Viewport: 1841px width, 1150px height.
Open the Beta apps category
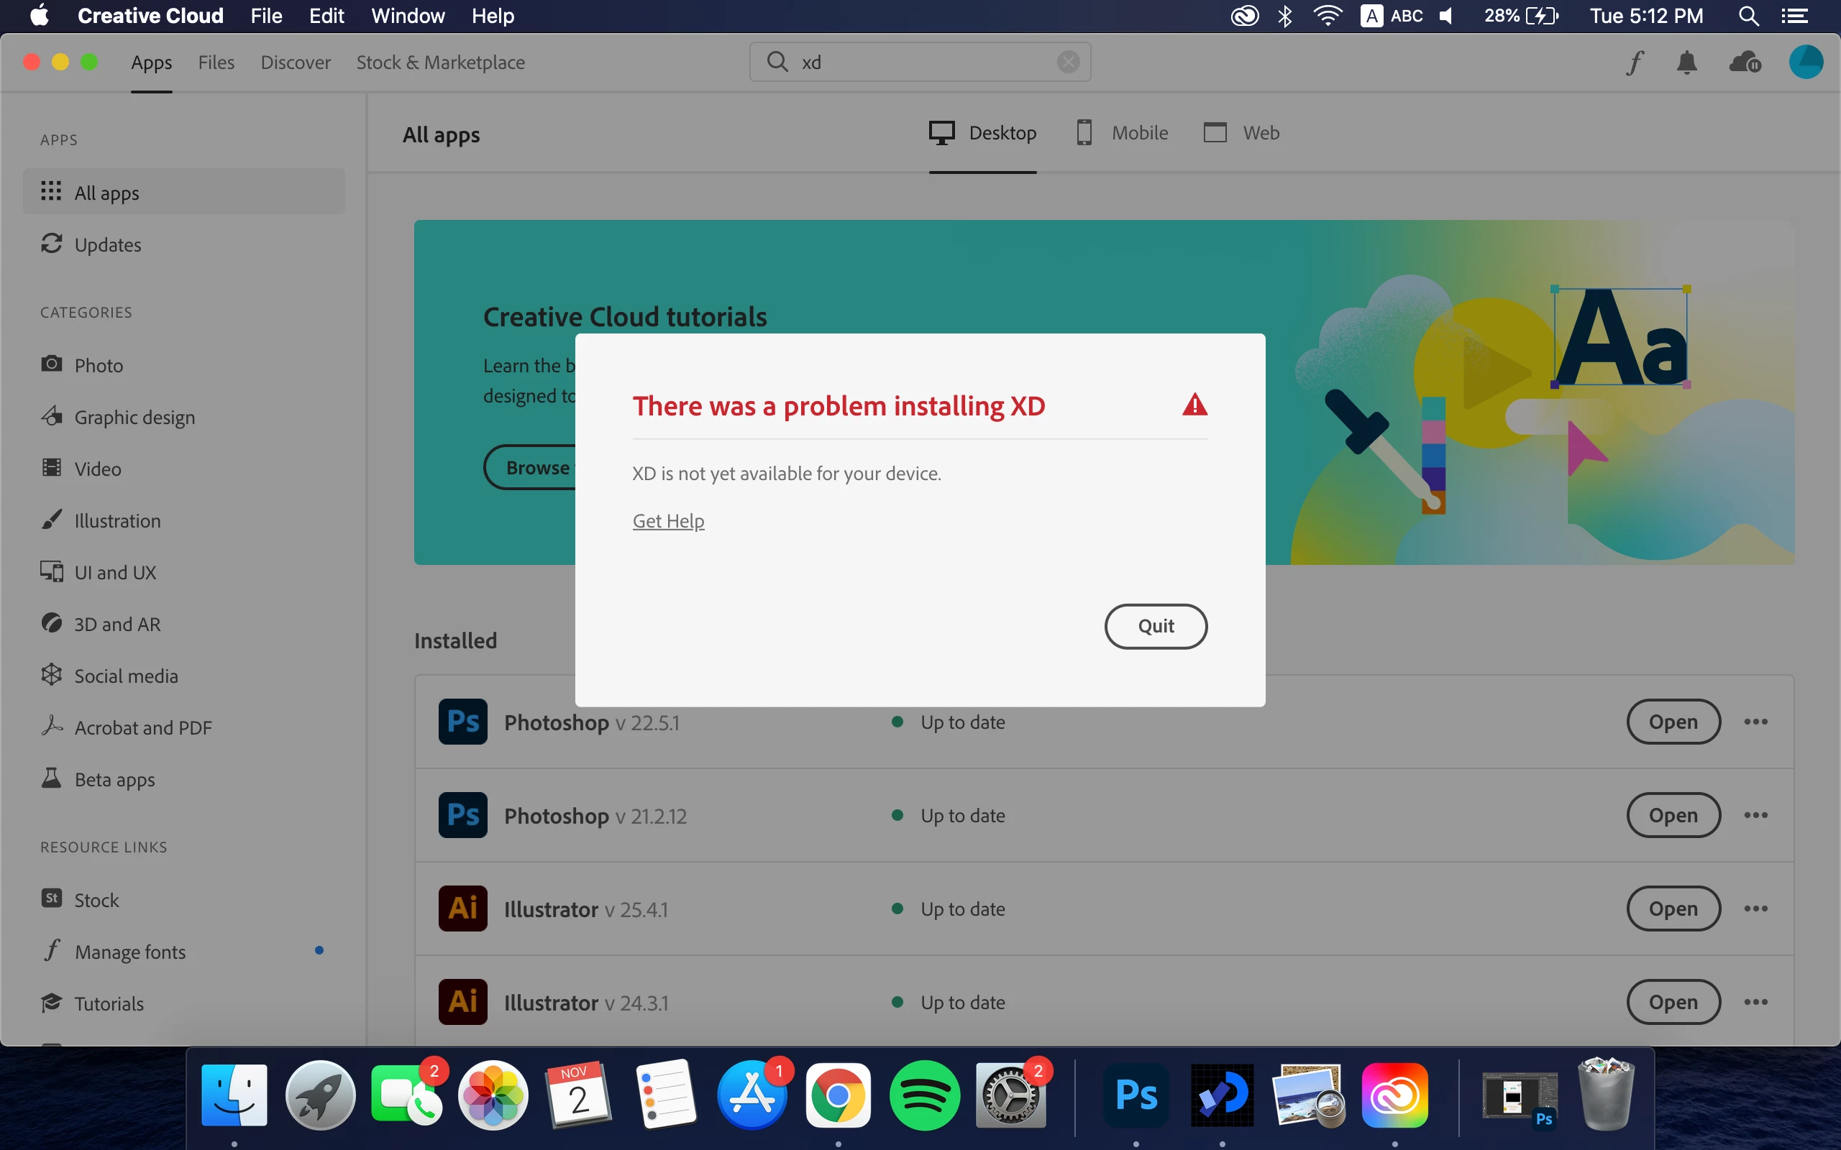114,780
